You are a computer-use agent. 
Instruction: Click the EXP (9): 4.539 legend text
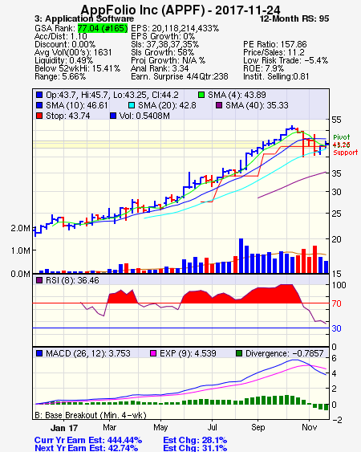pos(188,353)
